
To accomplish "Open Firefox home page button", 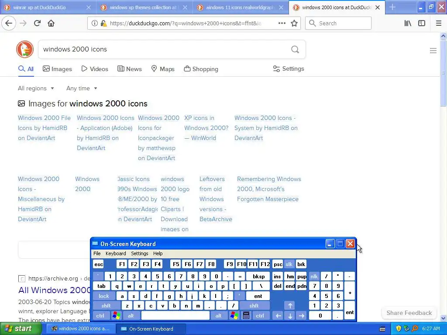I will (51, 23).
